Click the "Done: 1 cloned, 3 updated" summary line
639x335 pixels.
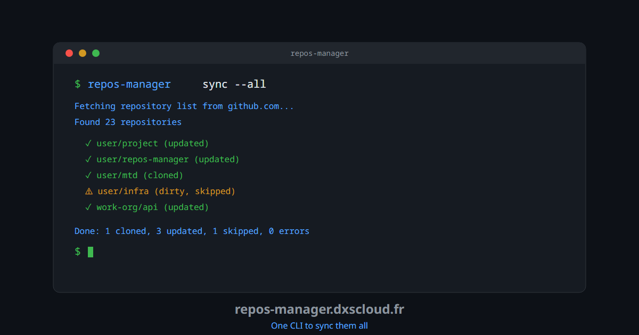pyautogui.click(x=192, y=231)
